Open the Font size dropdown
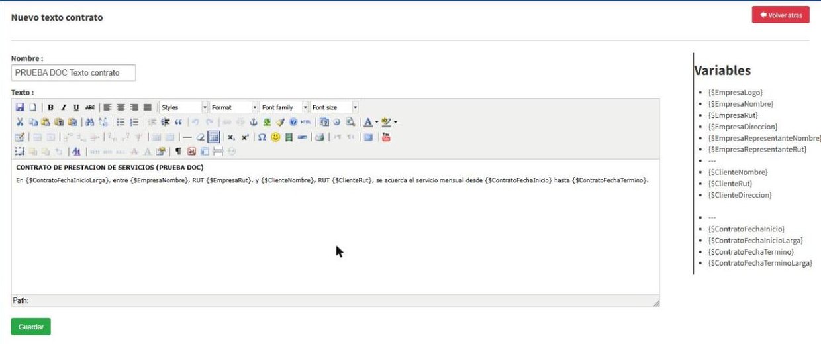The image size is (821, 344). [334, 107]
